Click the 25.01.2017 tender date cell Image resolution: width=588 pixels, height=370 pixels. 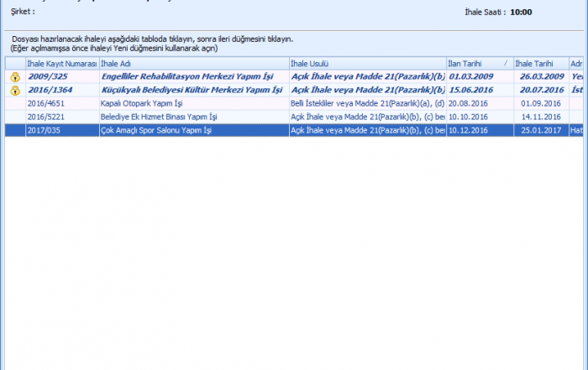[x=539, y=130]
